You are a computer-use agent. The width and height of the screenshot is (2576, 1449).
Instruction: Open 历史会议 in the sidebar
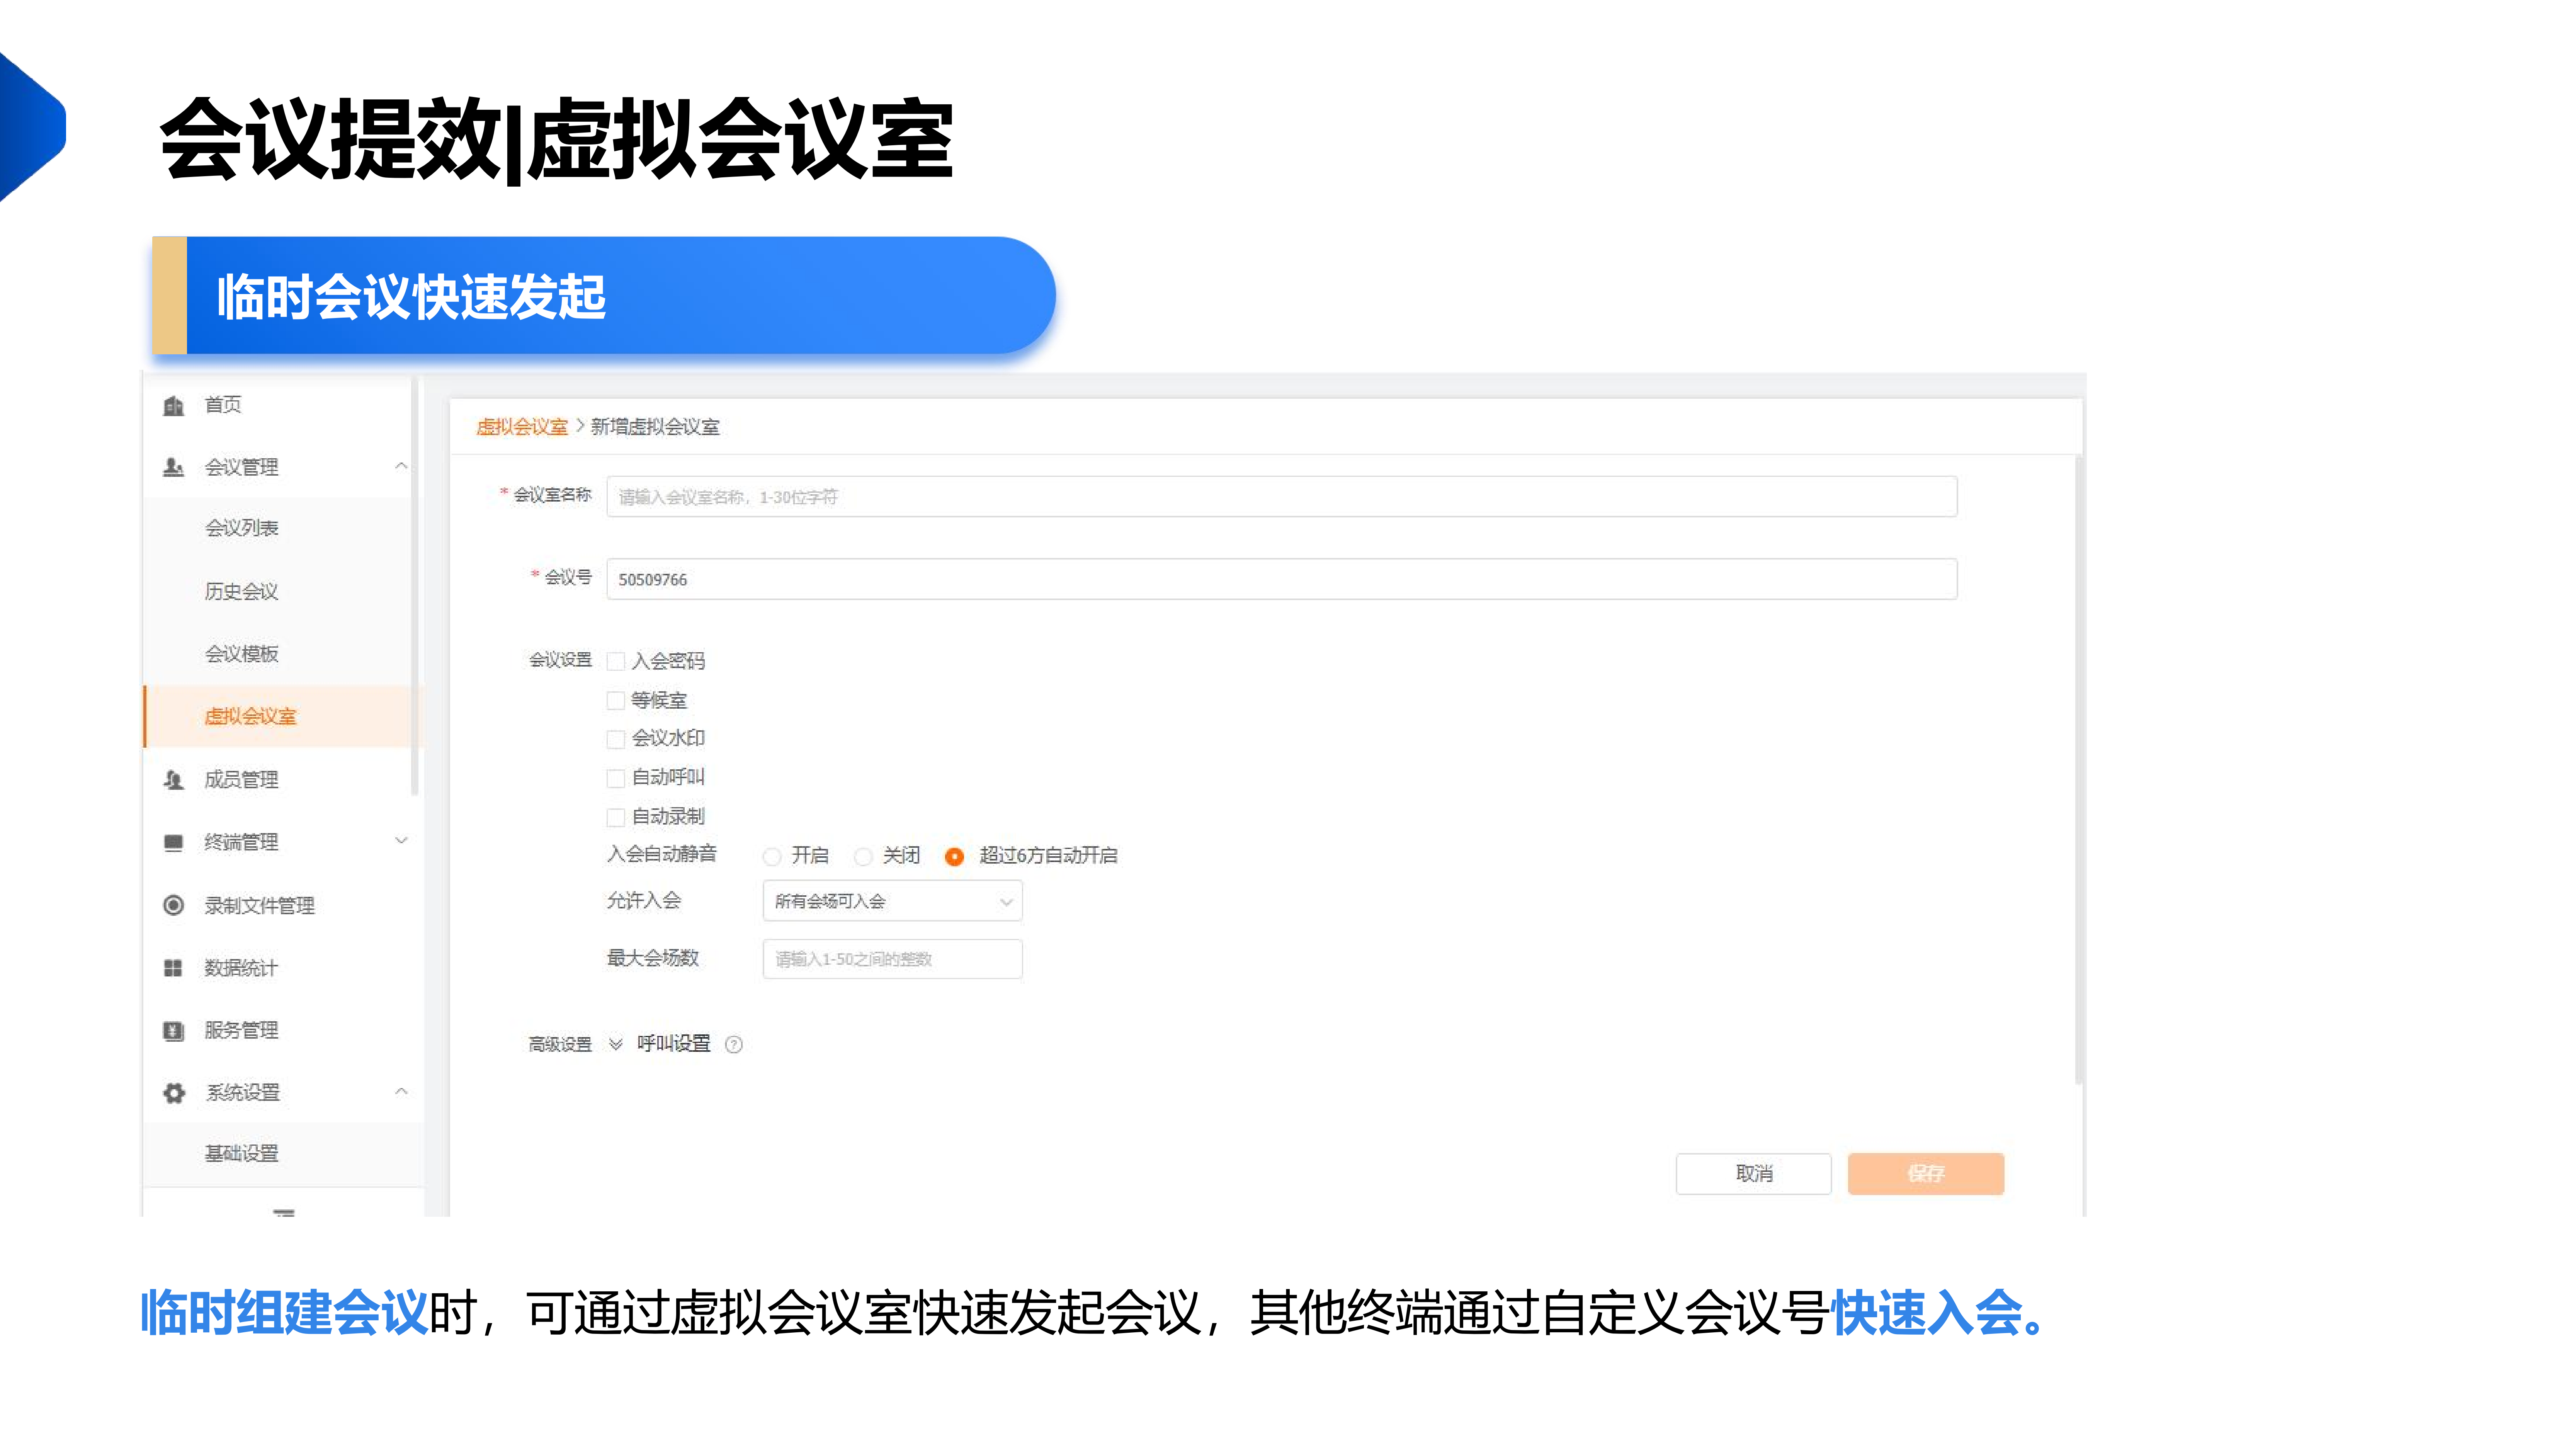(x=241, y=591)
